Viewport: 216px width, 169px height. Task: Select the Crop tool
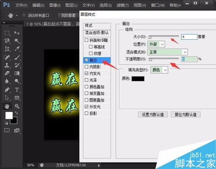pos(7,49)
